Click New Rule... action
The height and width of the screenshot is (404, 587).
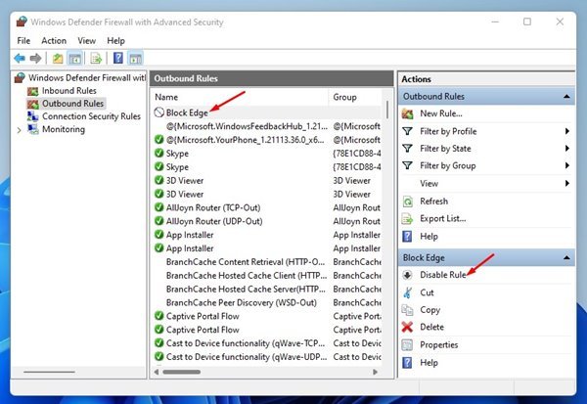click(441, 113)
